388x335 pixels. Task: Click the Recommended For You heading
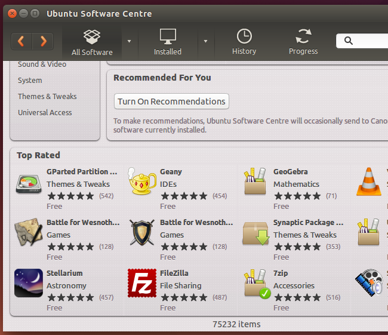click(162, 78)
